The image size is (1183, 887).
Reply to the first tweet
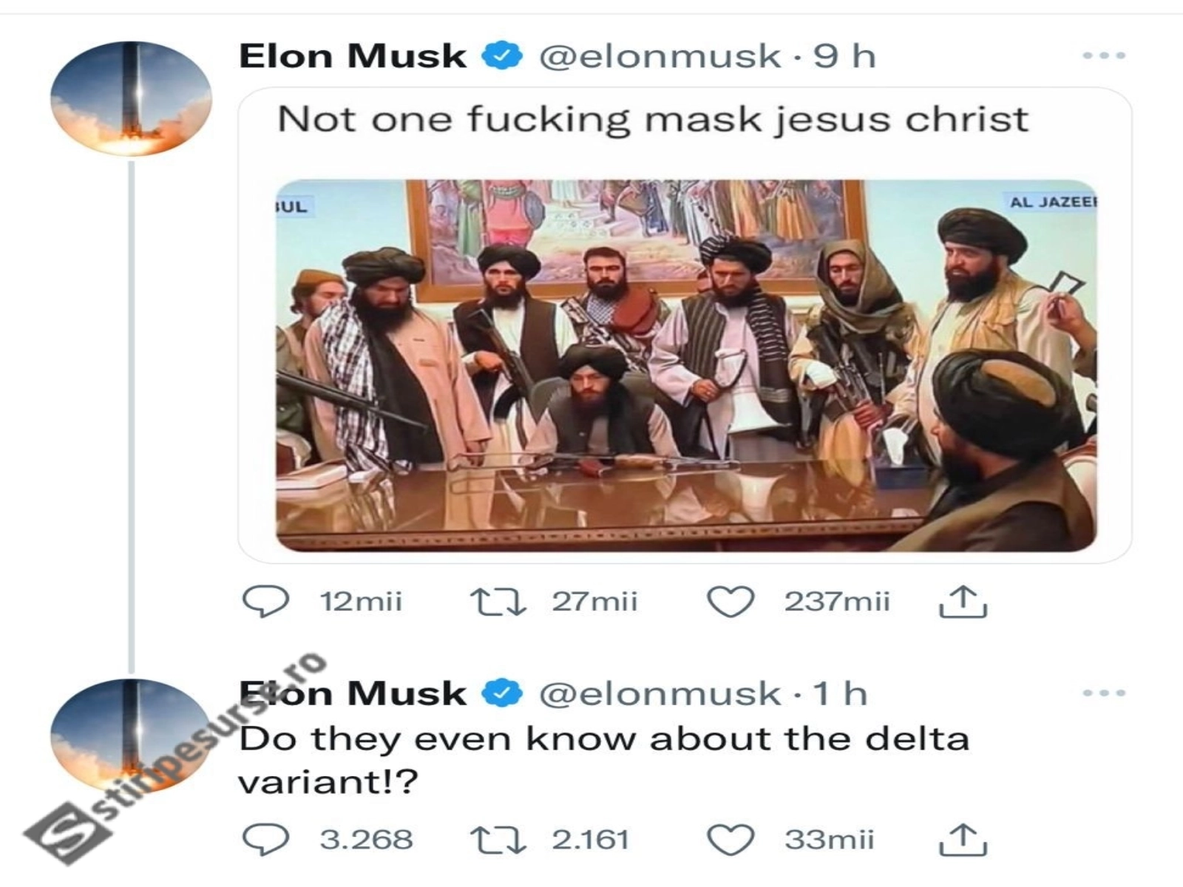(x=266, y=602)
